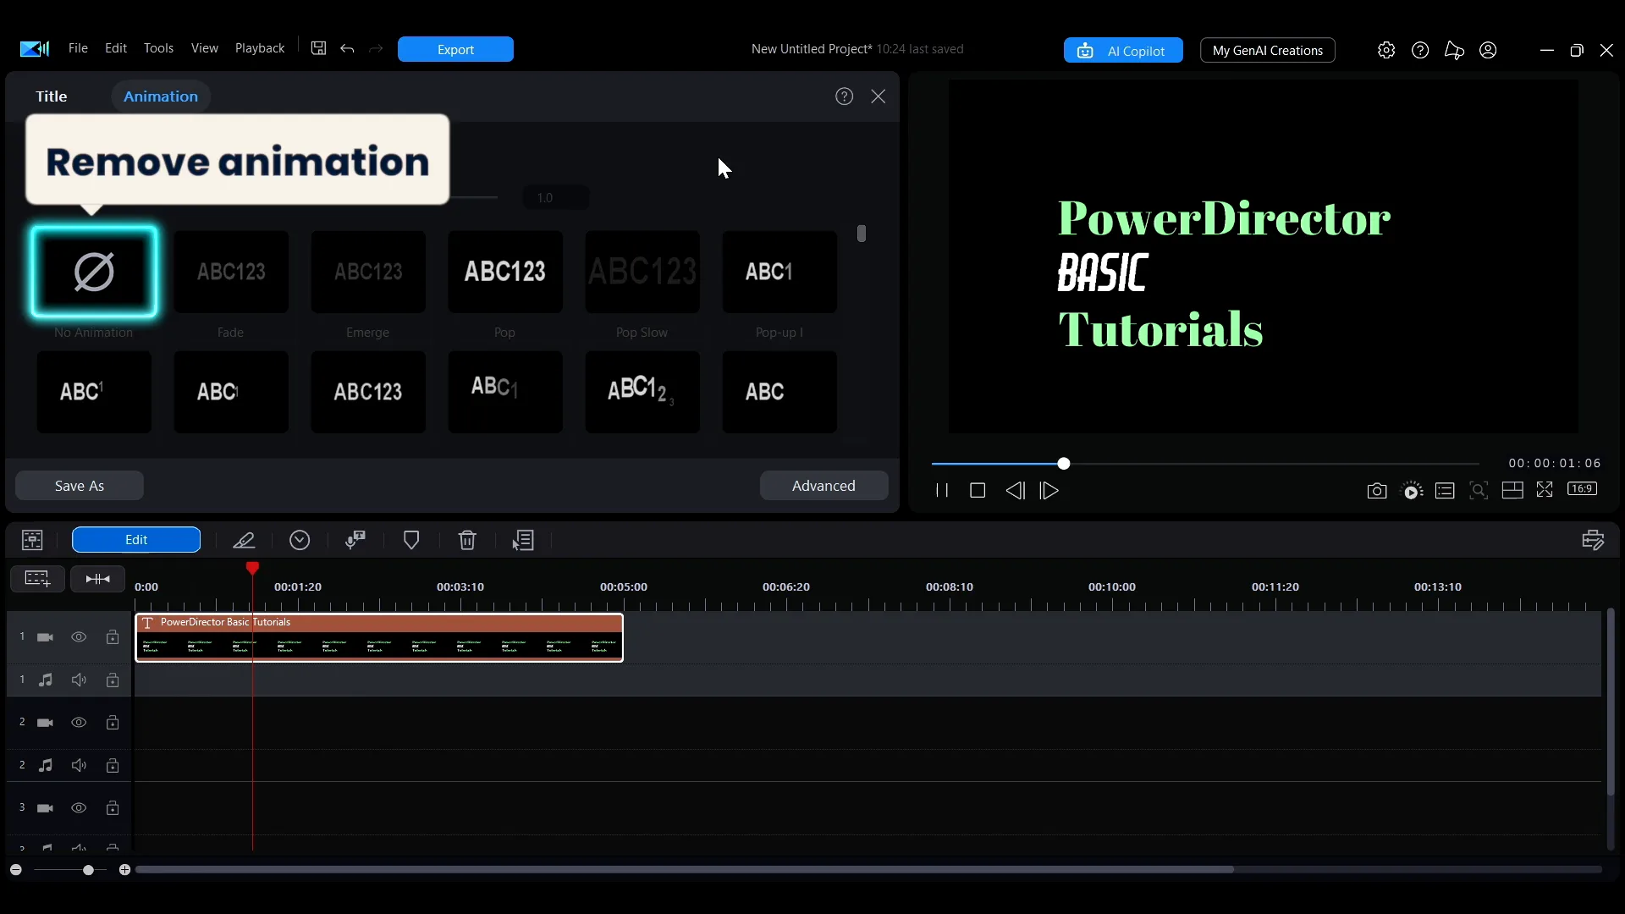Image resolution: width=1625 pixels, height=914 pixels.
Task: Open the timeline settings icon on far right
Action: 1593,540
